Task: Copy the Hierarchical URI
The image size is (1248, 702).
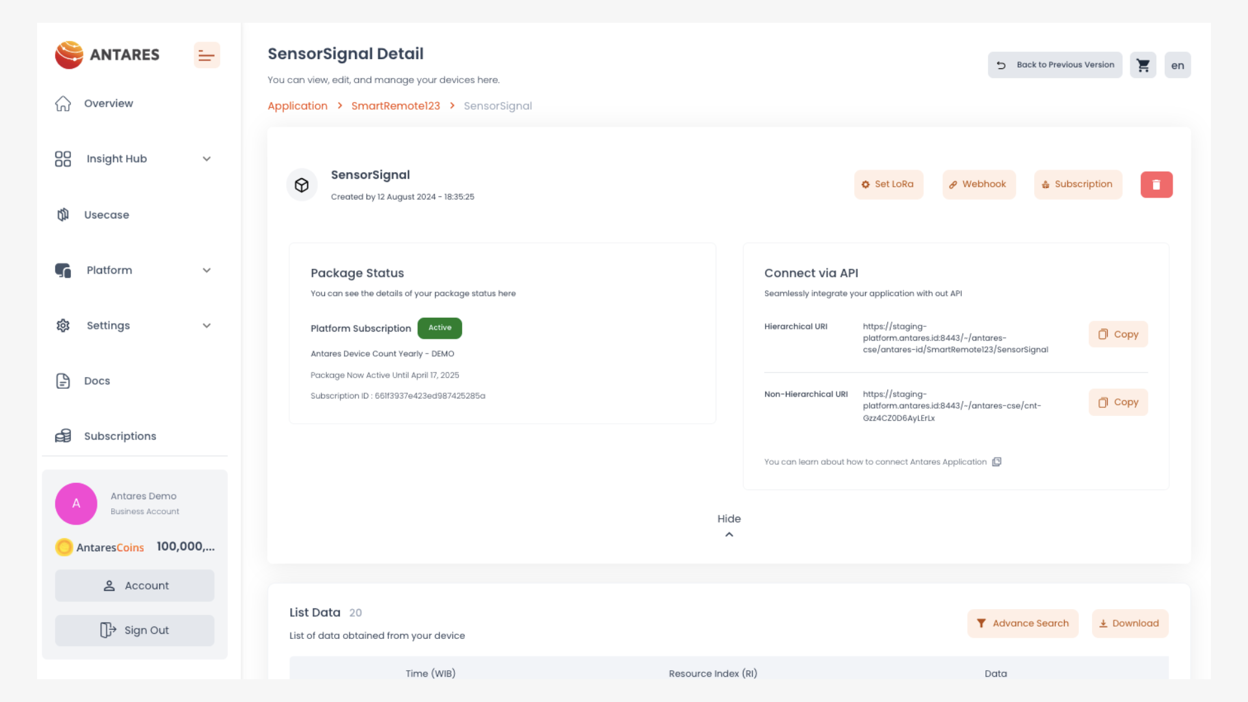Action: 1119,334
